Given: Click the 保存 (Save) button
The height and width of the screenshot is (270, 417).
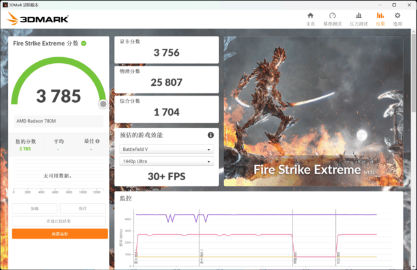Looking at the screenshot, I should point(83,208).
